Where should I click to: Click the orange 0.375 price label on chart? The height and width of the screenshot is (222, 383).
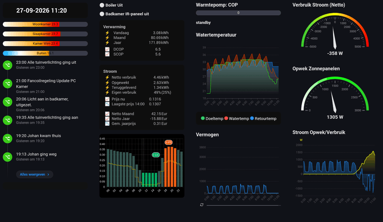coord(169,143)
